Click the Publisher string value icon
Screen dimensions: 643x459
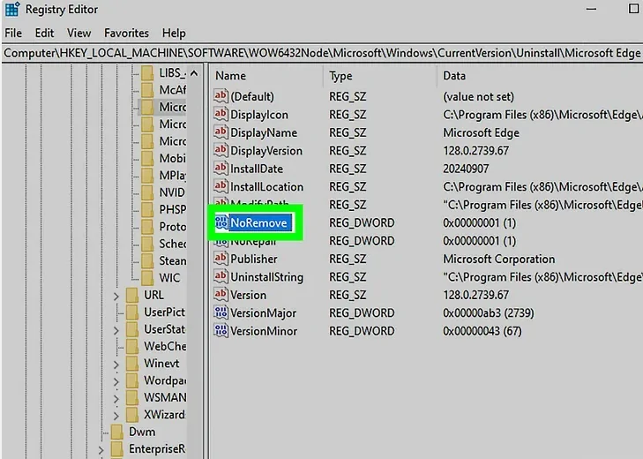tap(221, 259)
